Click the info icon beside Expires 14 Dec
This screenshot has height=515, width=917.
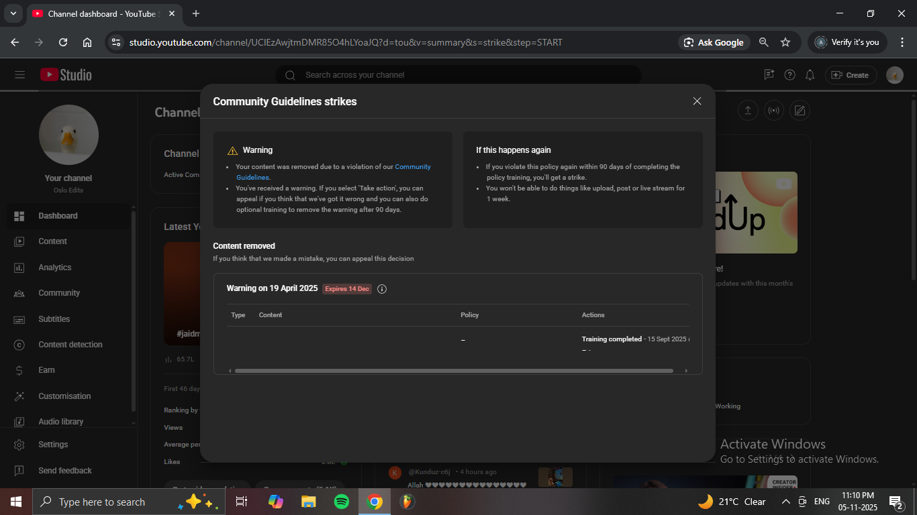tap(382, 289)
